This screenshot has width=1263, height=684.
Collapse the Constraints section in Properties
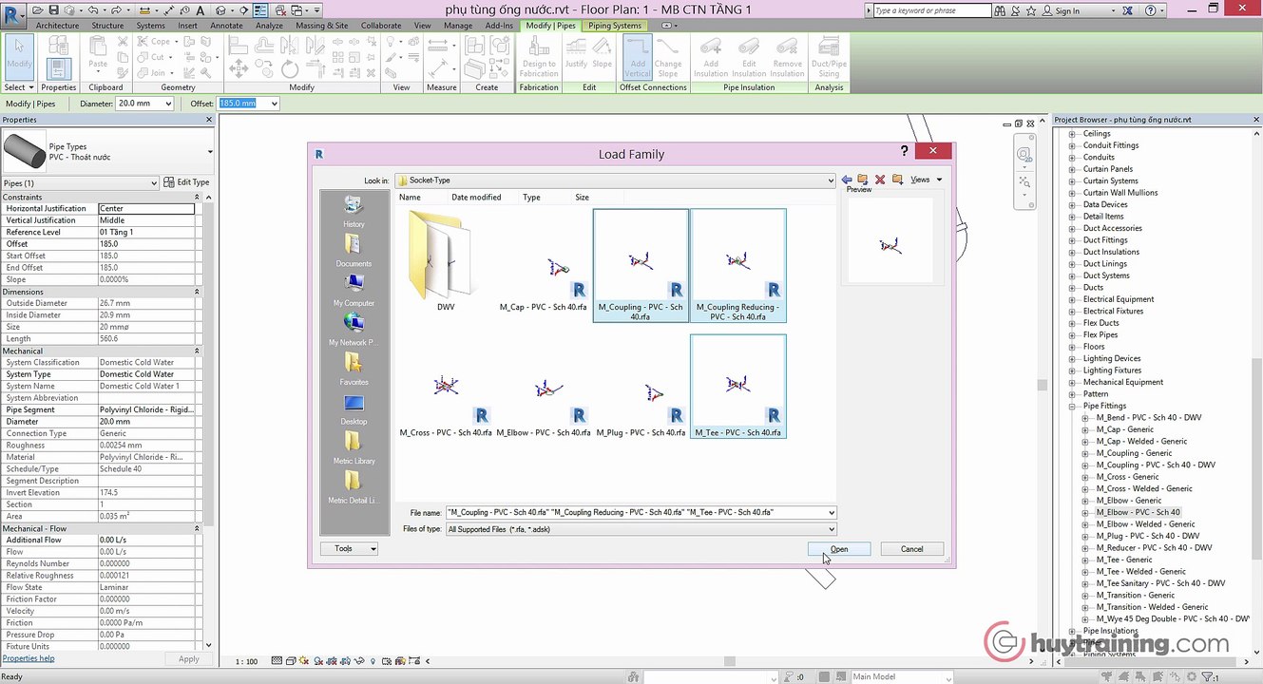pos(197,197)
